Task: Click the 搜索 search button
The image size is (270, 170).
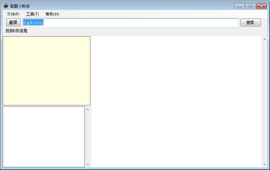Action: [x=251, y=22]
